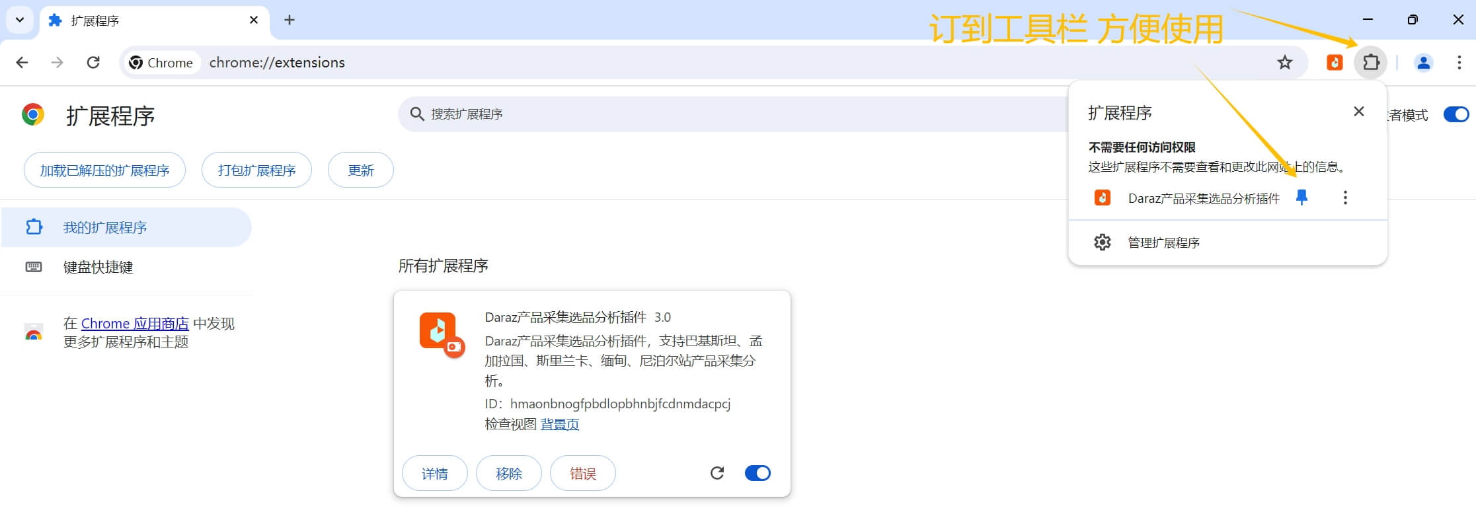1476x510 pixels.
Task: Open a new tab with the plus button
Action: (289, 20)
